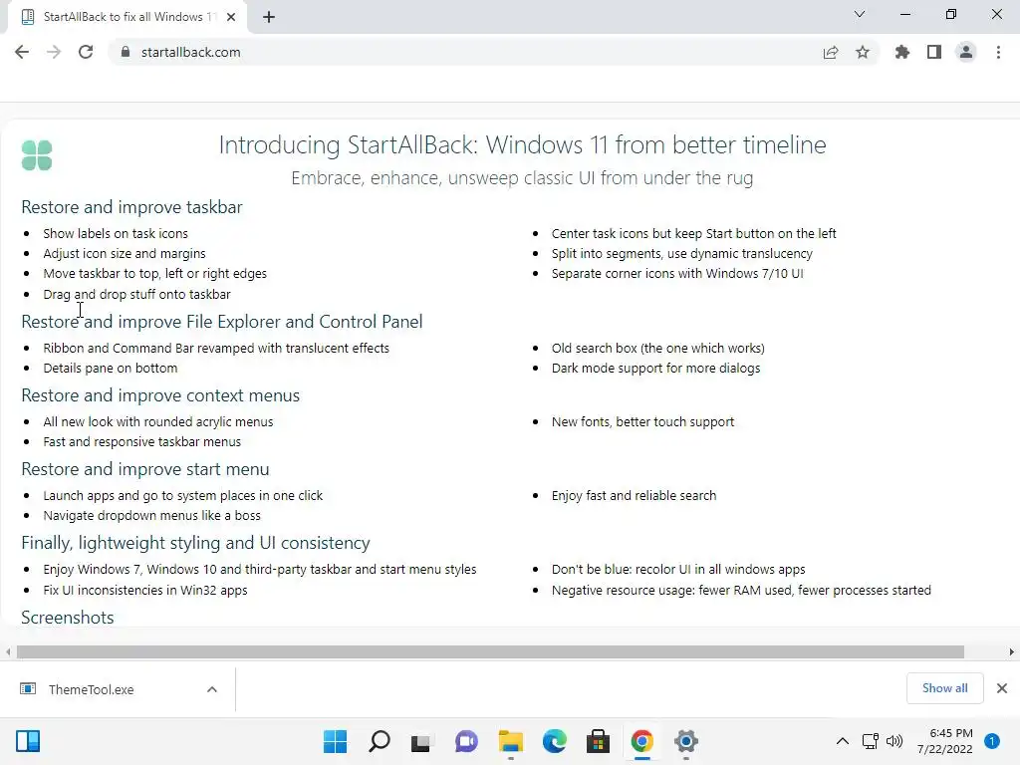Launch Microsoft Edge from the taskbar
1020x765 pixels.
pos(554,741)
